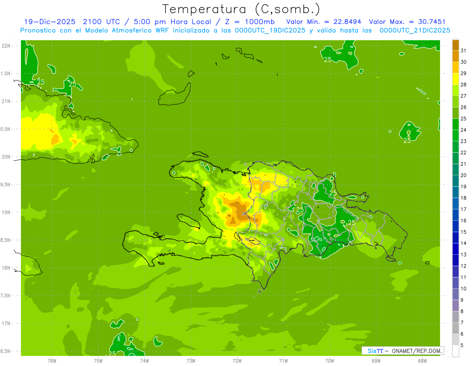Click the 20N latitude axis label
Image resolution: width=474 pixels, height=366 pixels.
point(7,157)
